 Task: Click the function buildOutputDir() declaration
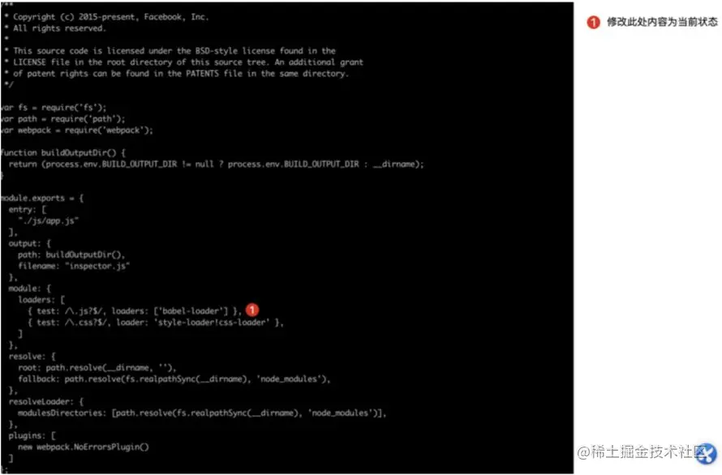point(63,153)
